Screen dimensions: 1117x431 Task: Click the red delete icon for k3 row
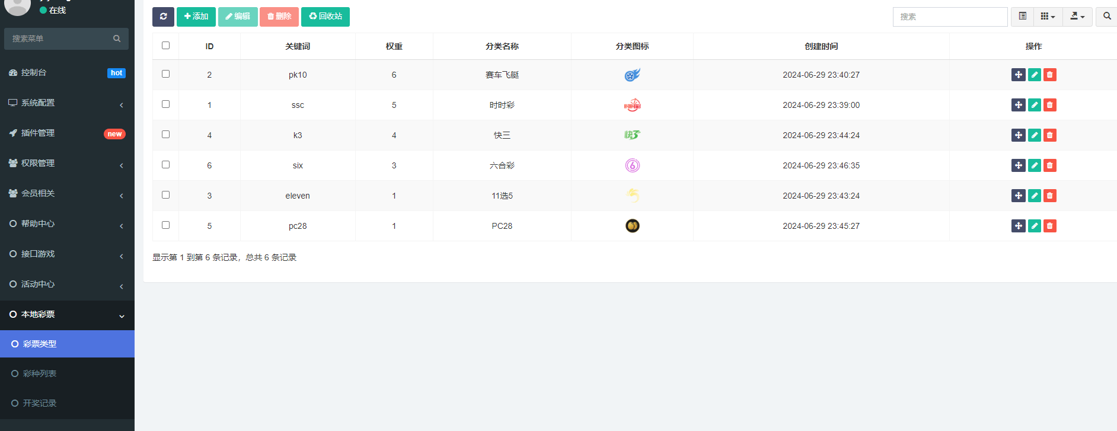pyautogui.click(x=1049, y=135)
